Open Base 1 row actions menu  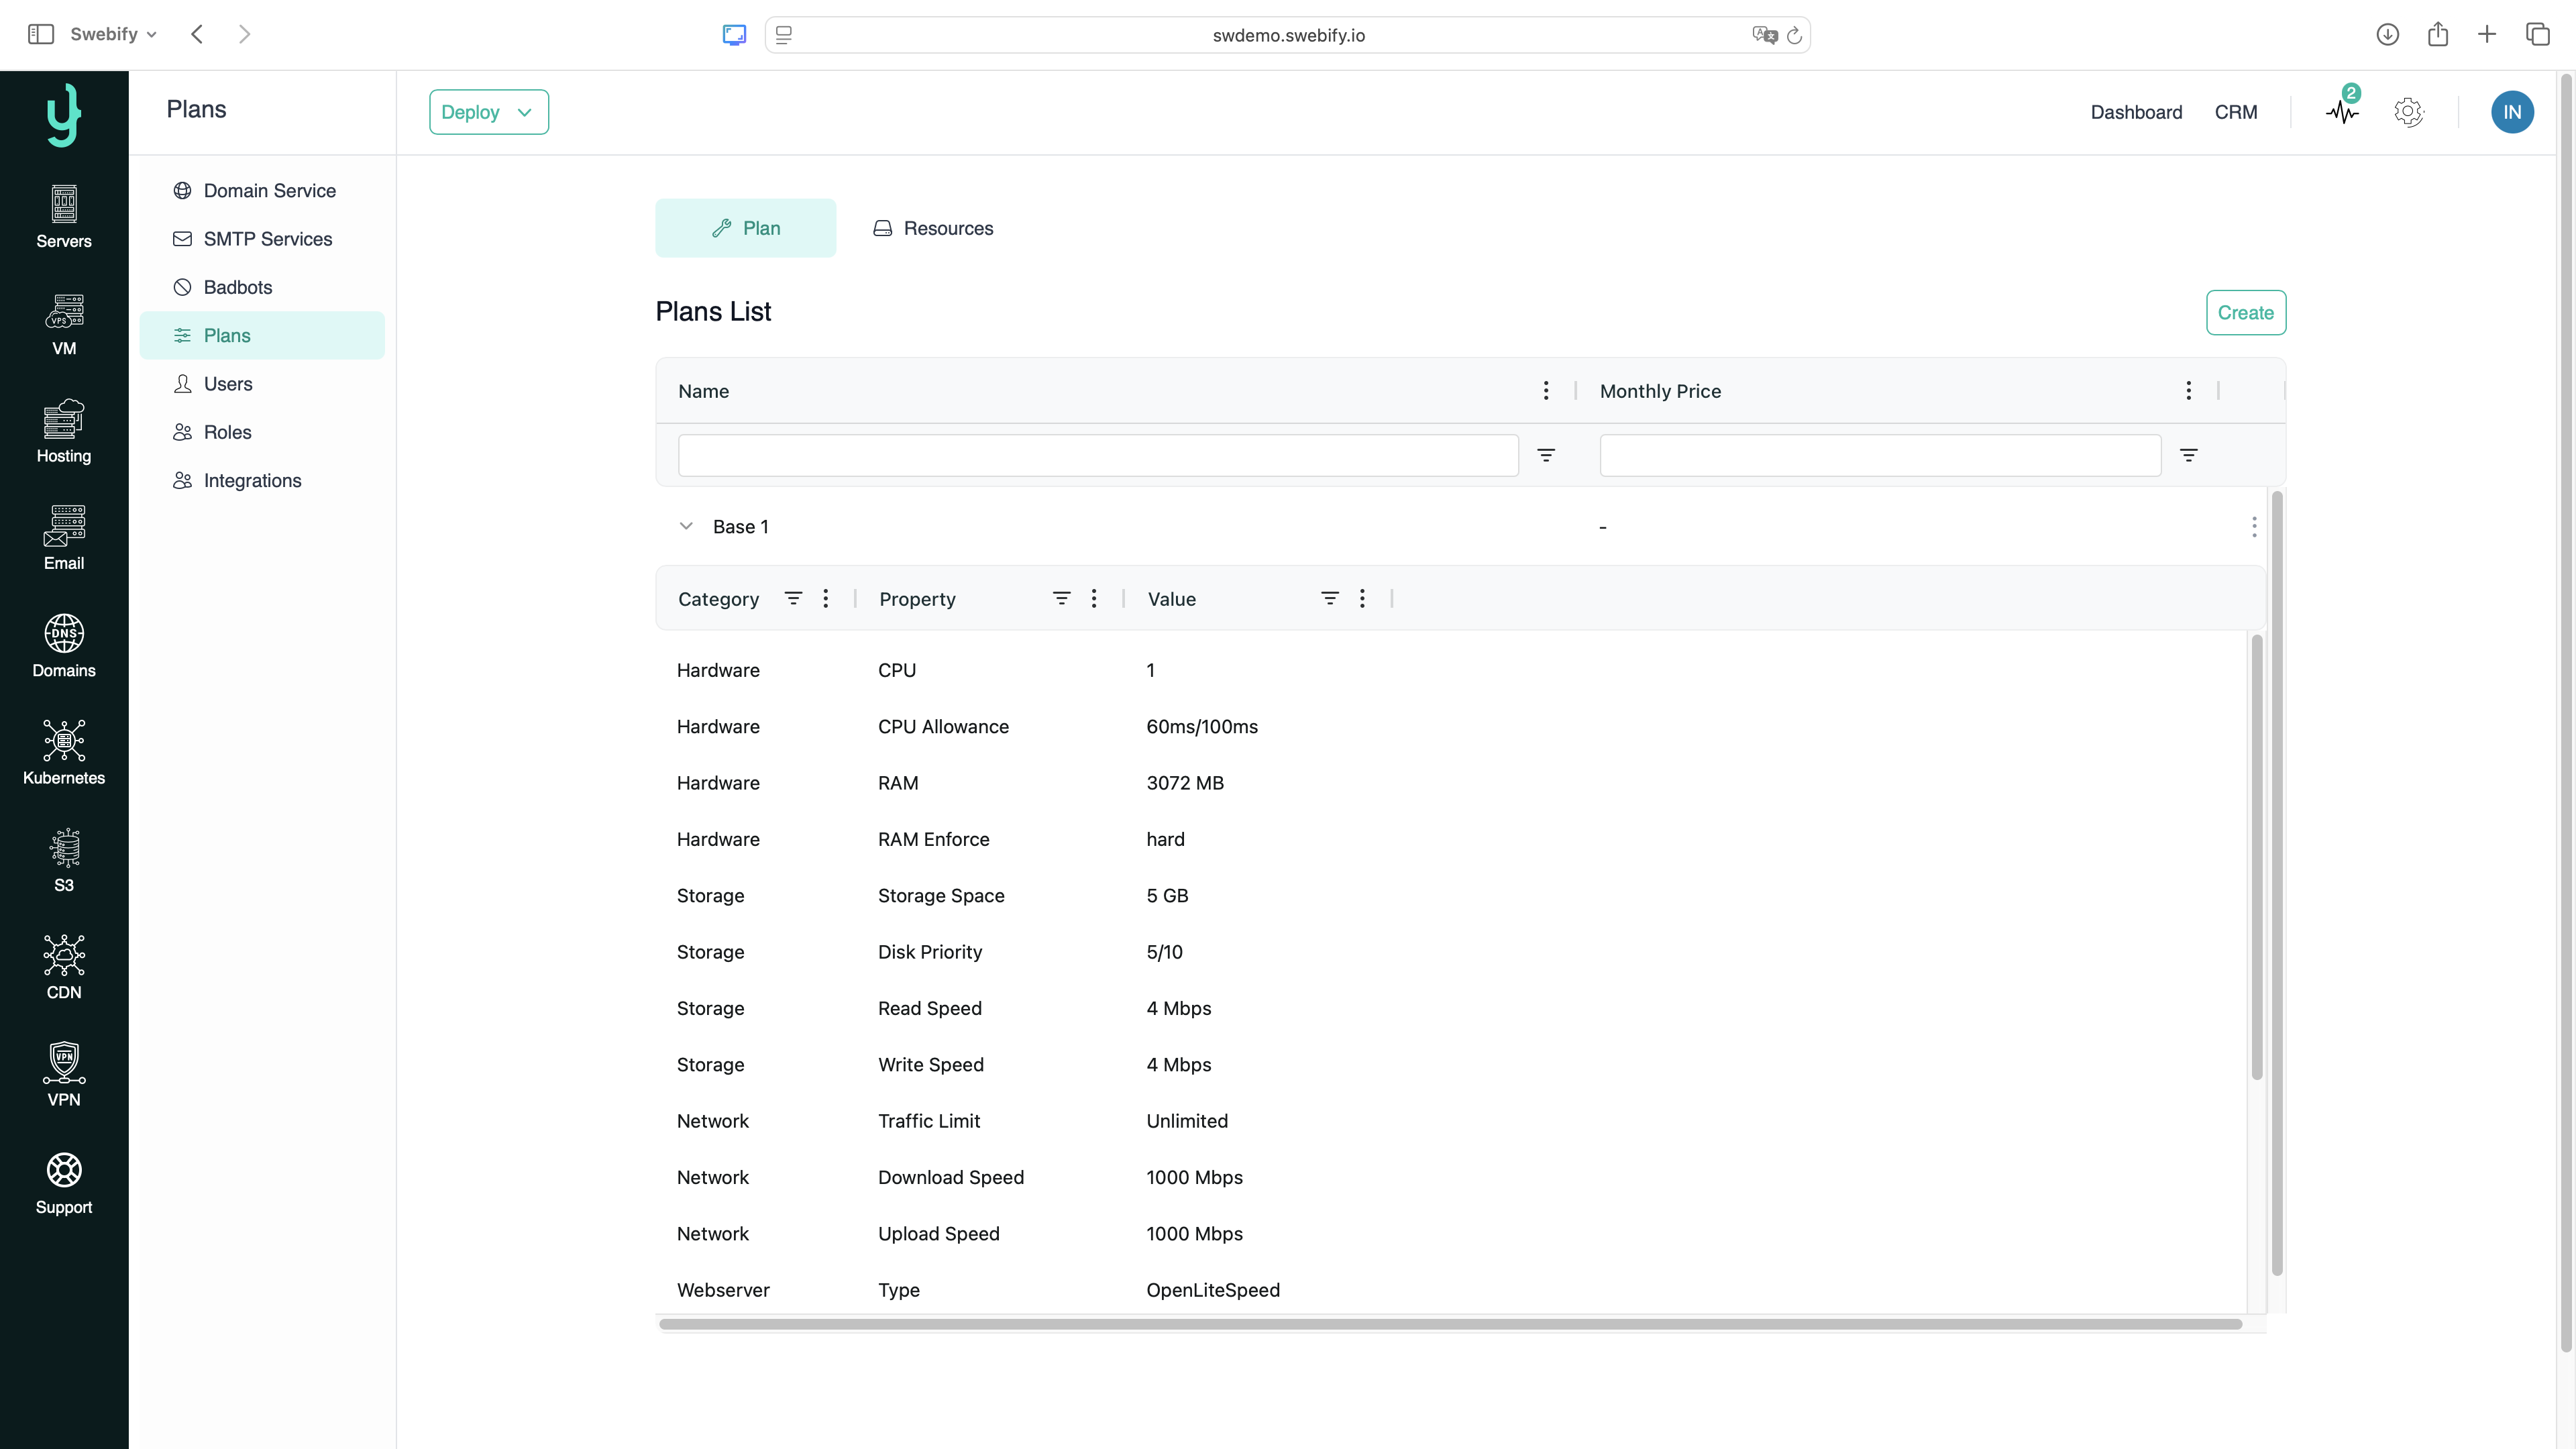(x=2254, y=527)
